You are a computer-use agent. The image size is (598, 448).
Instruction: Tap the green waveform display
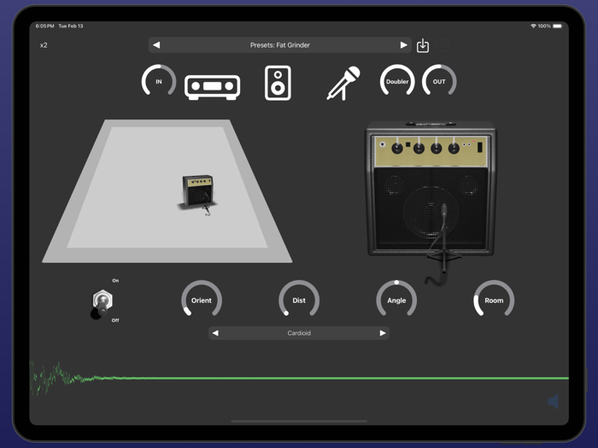299,378
